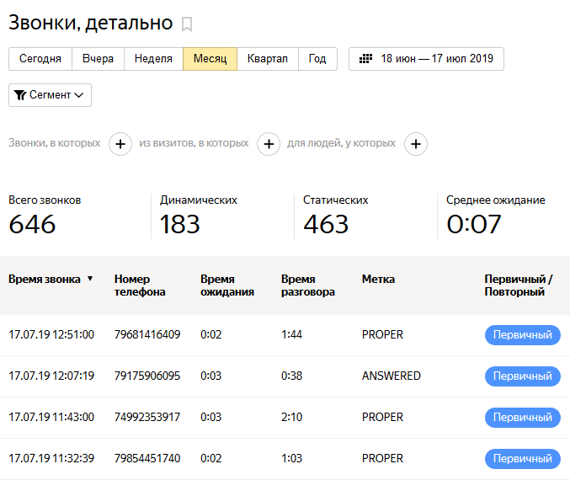Click Первичный badge for call at 12:07:19
The image size is (570, 480).
(522, 376)
